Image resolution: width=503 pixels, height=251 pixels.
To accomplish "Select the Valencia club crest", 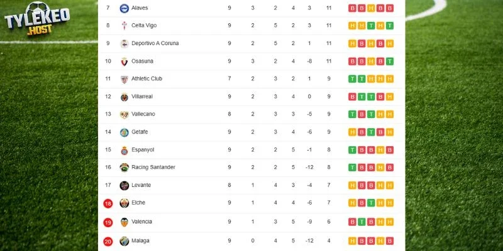I will (x=124, y=222).
